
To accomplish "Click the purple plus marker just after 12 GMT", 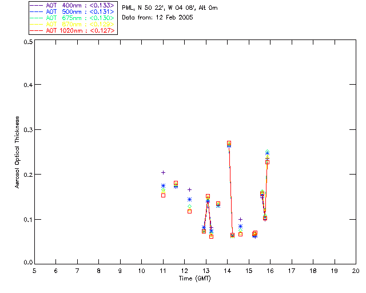I will [x=189, y=189].
